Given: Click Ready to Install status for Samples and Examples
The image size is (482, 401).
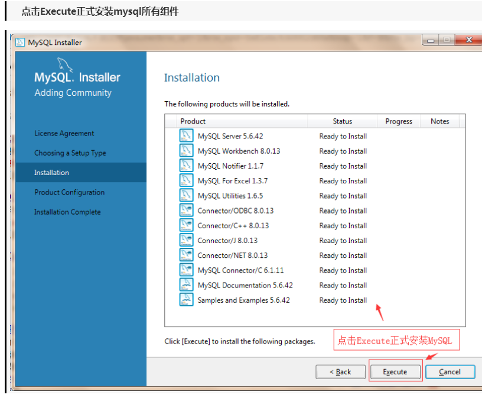Looking at the screenshot, I should (343, 300).
